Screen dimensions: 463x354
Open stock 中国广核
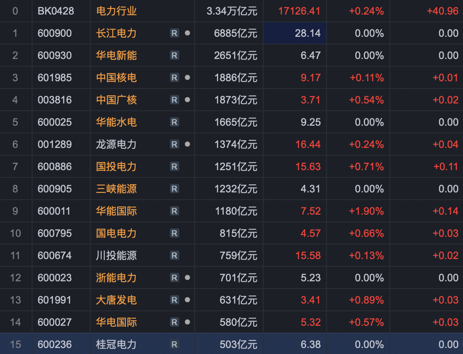(x=116, y=100)
